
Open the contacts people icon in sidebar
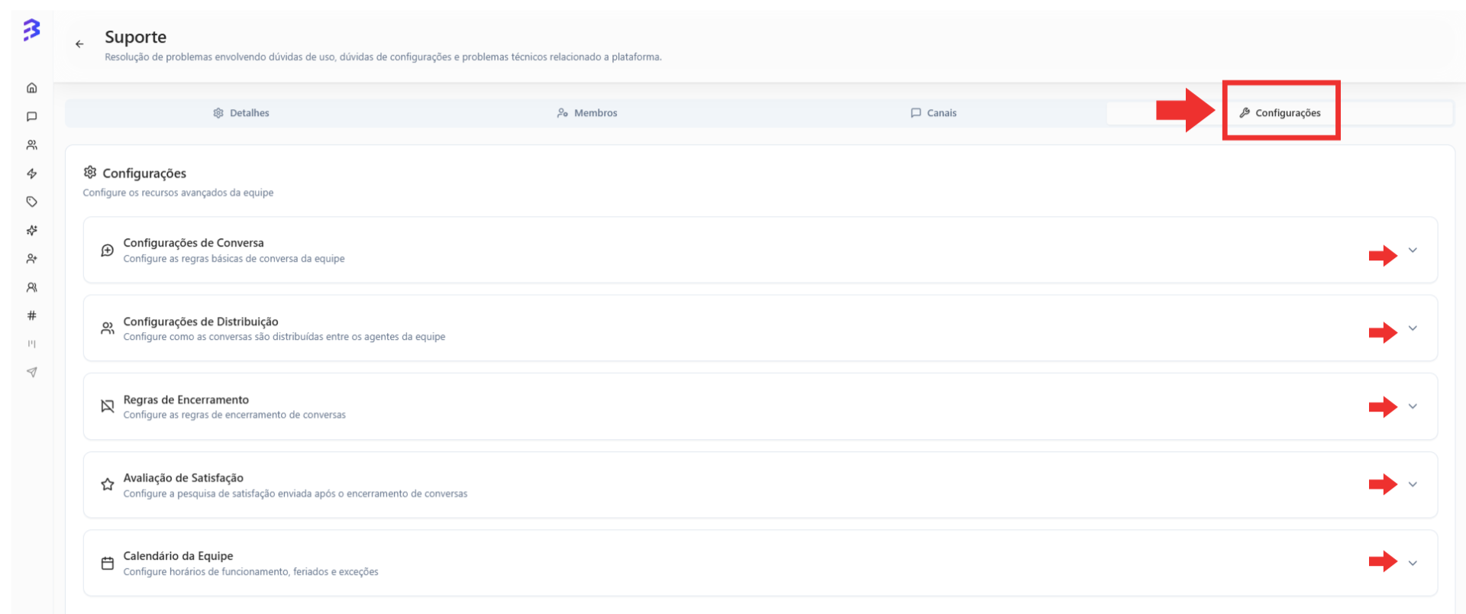[32, 145]
